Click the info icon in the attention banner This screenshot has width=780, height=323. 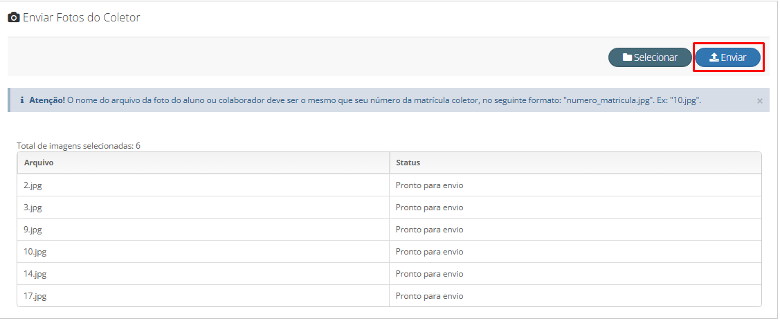coord(22,100)
